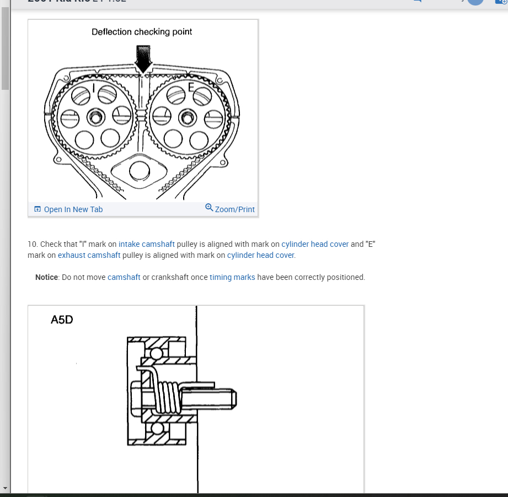Click the word Notice
Screen dimensions: 508x497
tap(46, 277)
